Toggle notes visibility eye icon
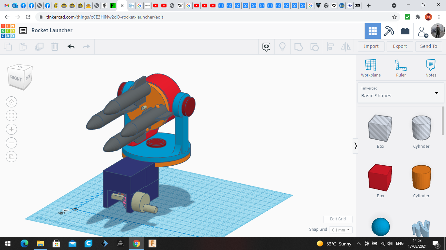The image size is (446, 250). pos(266,47)
